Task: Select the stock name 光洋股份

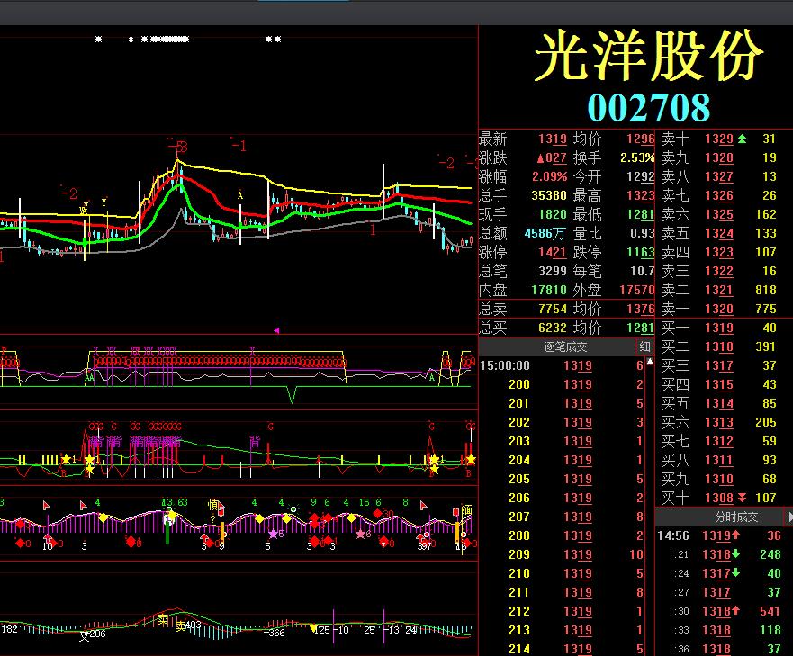Action: (x=648, y=56)
